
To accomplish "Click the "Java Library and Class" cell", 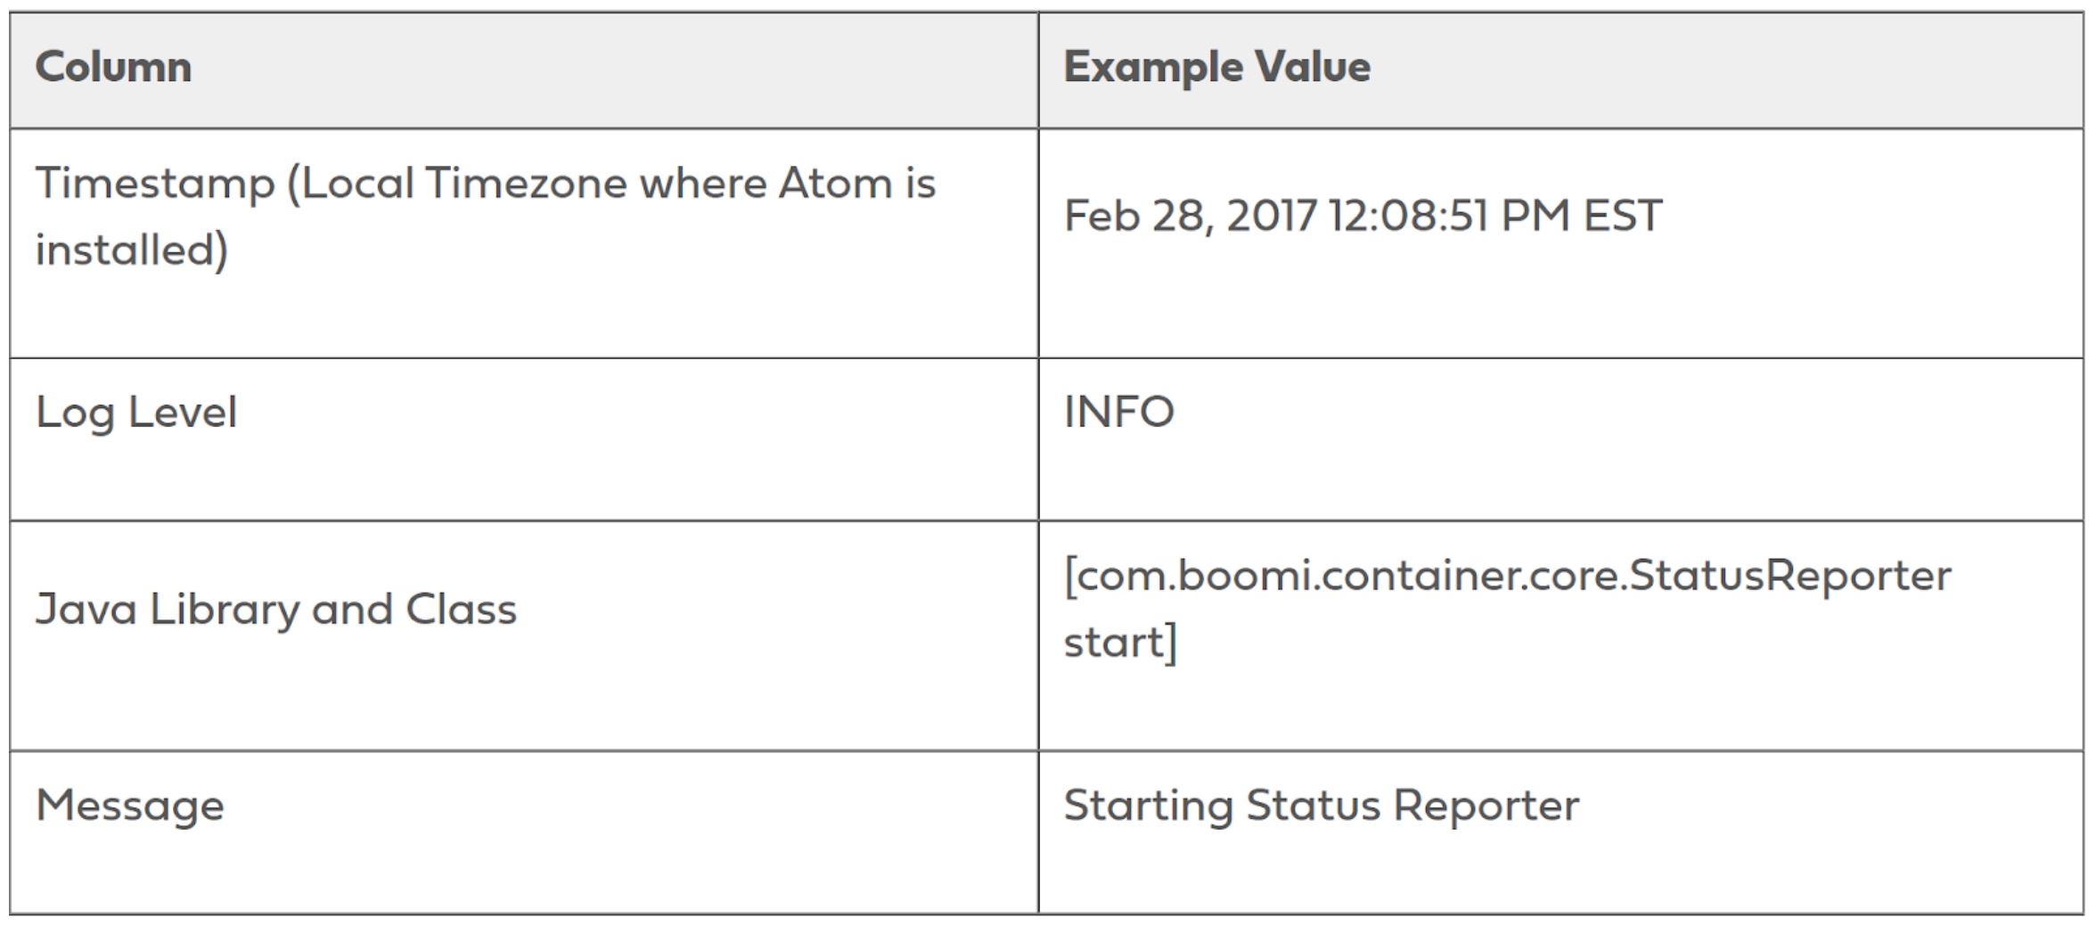I will tap(275, 611).
